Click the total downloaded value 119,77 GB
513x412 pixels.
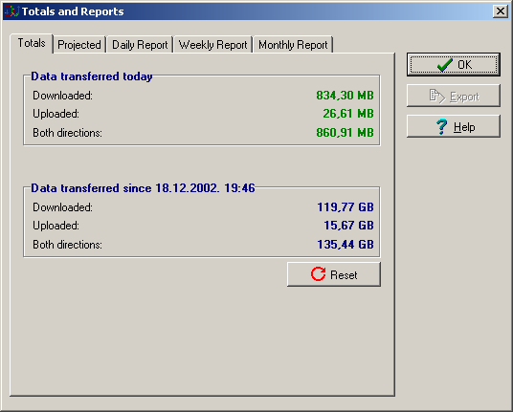(346, 207)
